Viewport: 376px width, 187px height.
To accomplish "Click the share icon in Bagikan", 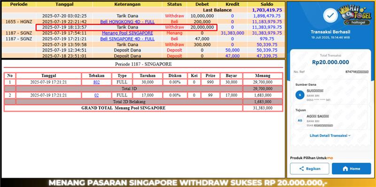I will click(302, 169).
